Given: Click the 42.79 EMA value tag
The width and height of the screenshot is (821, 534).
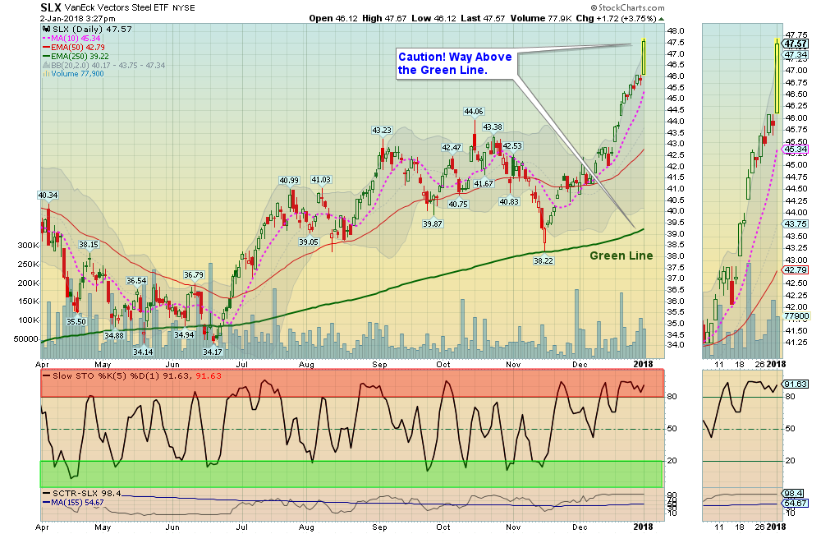Looking at the screenshot, I should [796, 270].
